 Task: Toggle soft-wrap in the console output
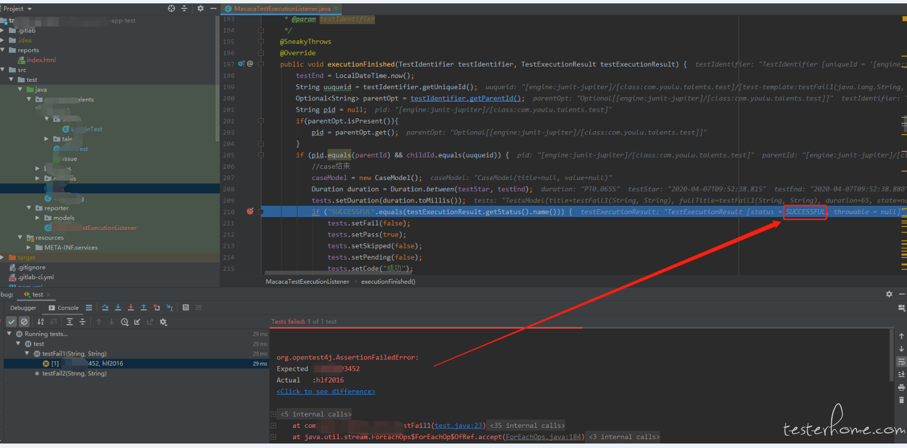(x=901, y=362)
